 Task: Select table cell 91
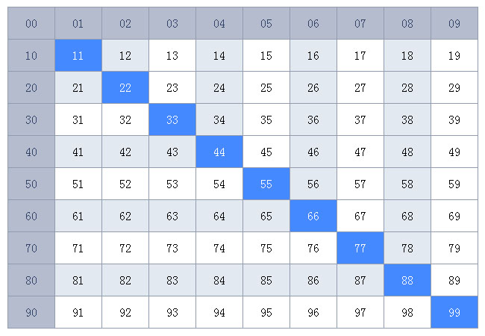point(78,313)
